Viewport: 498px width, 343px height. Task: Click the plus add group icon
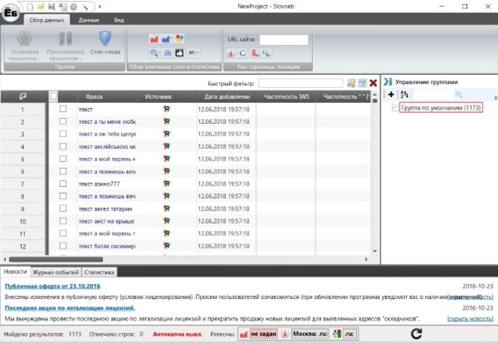391,95
